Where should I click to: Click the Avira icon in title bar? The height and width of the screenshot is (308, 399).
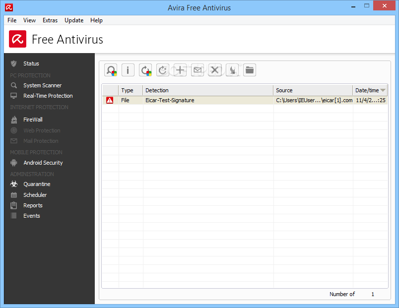(x=9, y=7)
